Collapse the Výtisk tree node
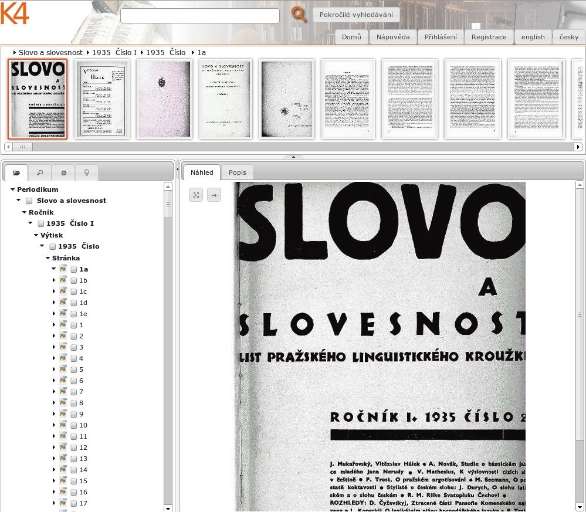 (x=36, y=235)
